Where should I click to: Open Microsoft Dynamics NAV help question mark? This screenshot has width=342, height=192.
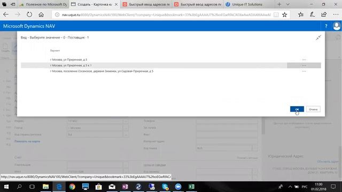pyautogui.click(x=326, y=26)
